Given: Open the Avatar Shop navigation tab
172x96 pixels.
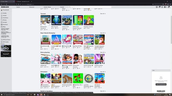Looking at the screenshot, I should pyautogui.click(x=47, y=7).
